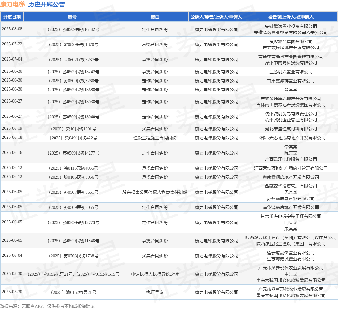The width and height of the screenshot is (338, 309).
Task: Click the 案号 column header
Action: [72, 17]
